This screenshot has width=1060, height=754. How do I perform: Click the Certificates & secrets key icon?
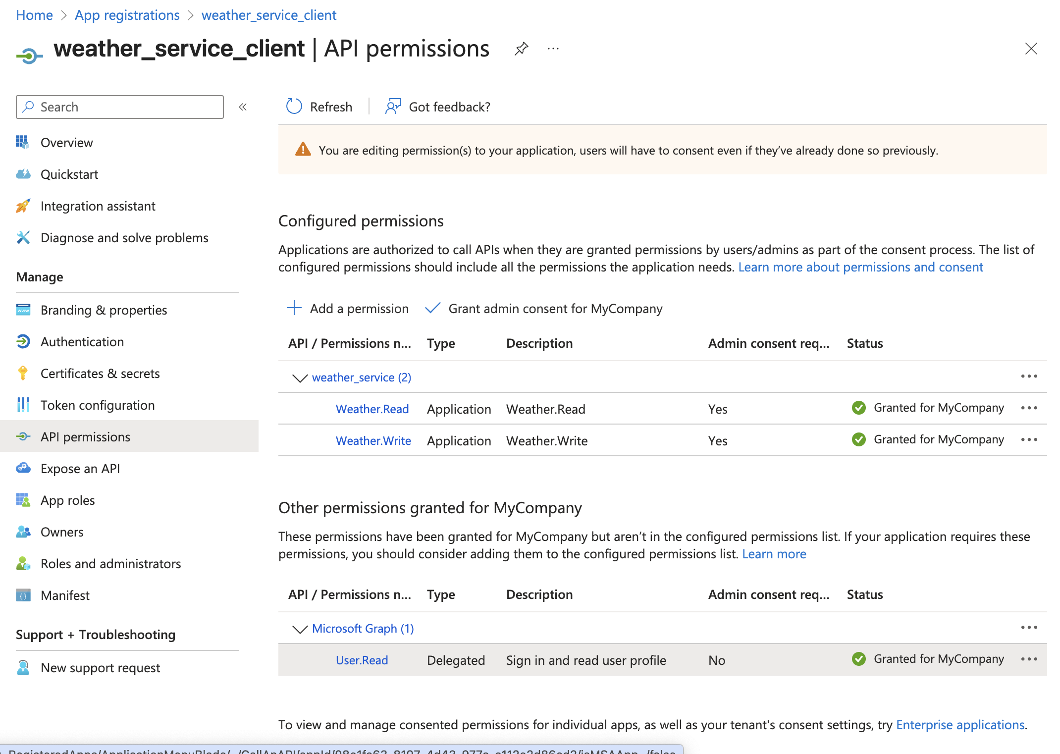click(x=23, y=373)
